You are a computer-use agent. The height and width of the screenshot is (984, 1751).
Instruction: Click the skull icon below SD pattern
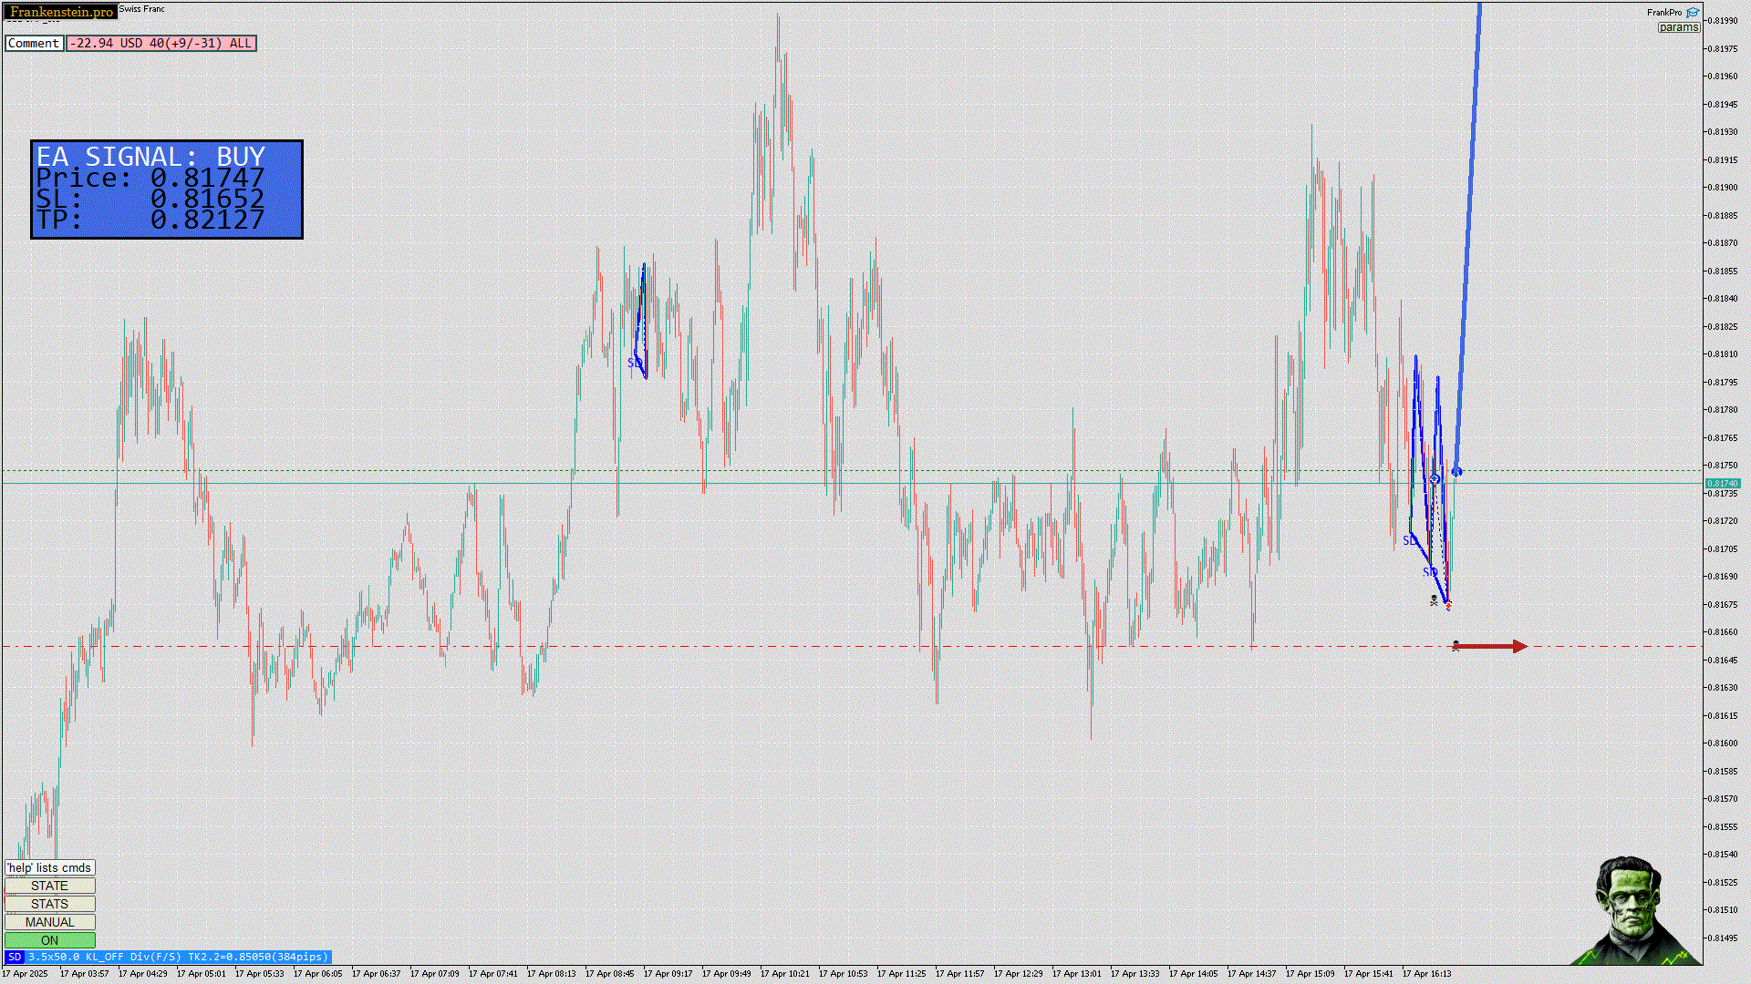(x=1434, y=600)
